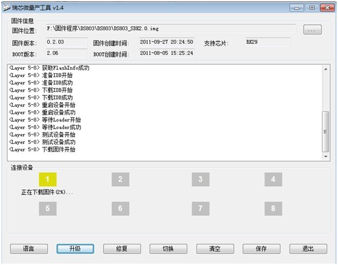The image size is (338, 265).
Task: Click the log panel scrollbar thumb
Action: pos(325,132)
